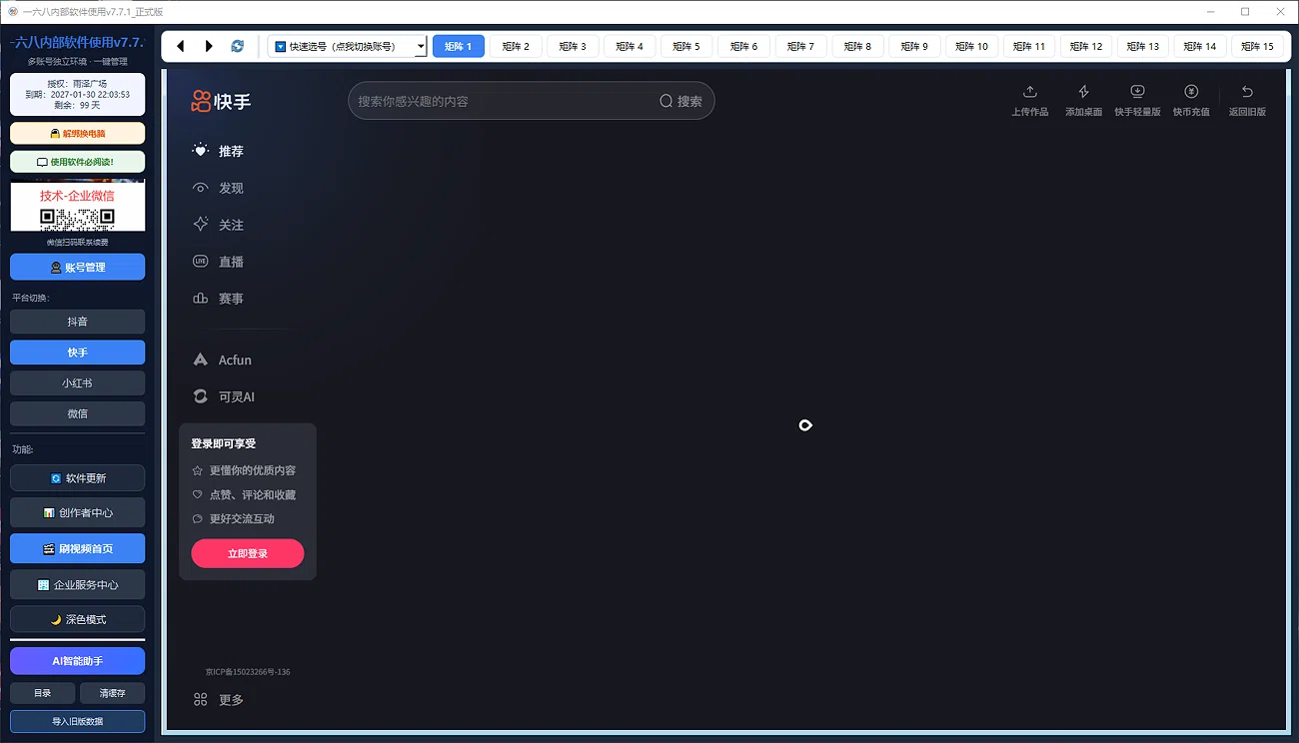This screenshot has height=743, width=1299.
Task: Click the 快币充值 coin icon
Action: [x=1191, y=92]
